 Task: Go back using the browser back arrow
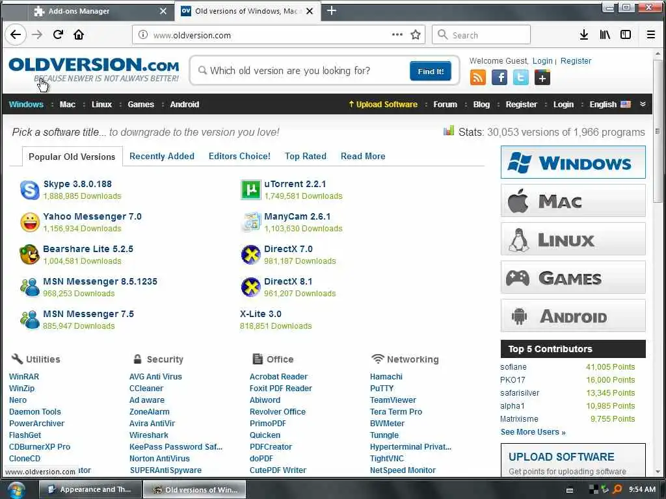coord(16,34)
